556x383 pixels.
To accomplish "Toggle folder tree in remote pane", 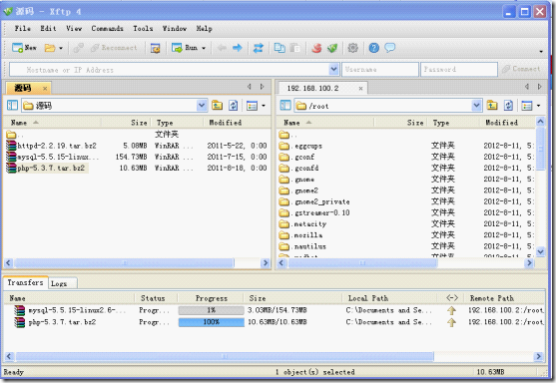I will (x=285, y=106).
